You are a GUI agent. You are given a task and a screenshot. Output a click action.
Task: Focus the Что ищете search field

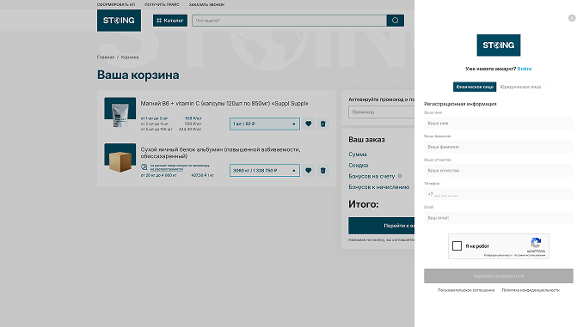click(x=289, y=21)
